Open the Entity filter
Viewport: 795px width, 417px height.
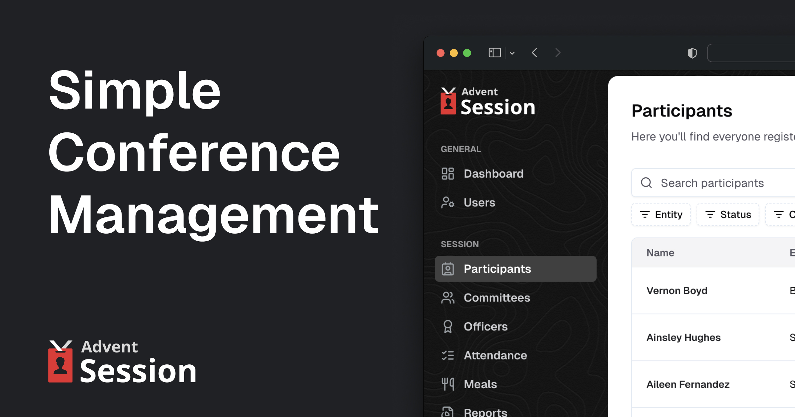tap(661, 214)
